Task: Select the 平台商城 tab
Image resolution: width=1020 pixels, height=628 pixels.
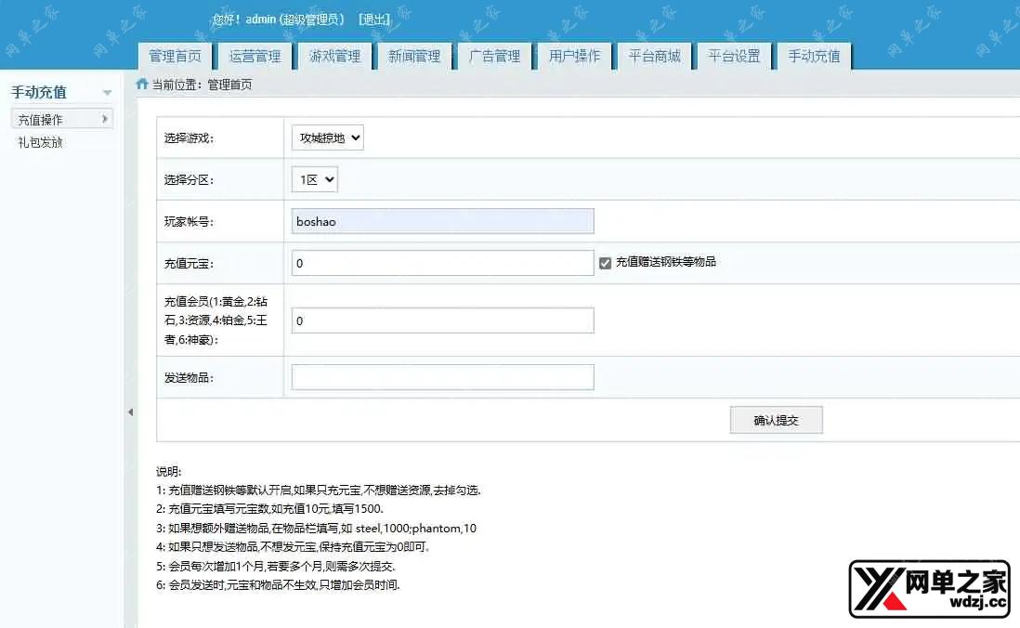Action: pos(654,56)
